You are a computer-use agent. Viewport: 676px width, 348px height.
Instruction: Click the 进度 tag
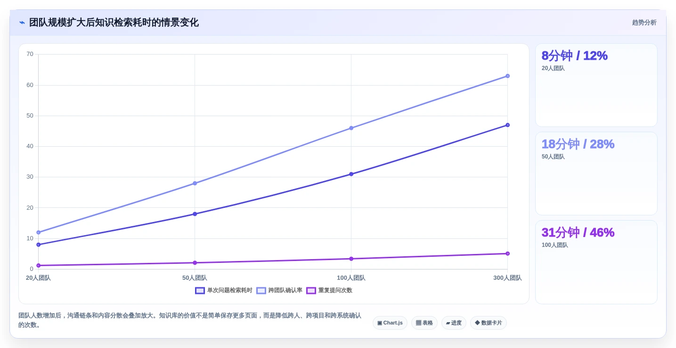[454, 323]
